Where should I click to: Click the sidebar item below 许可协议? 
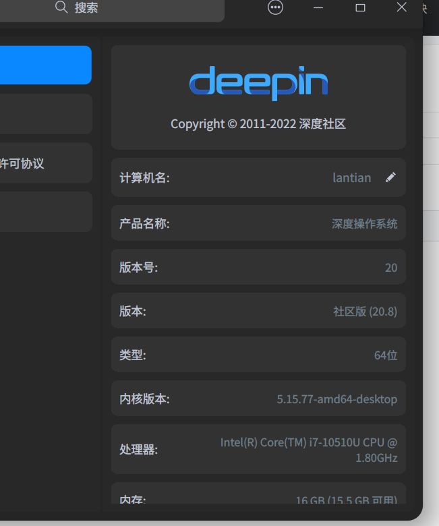click(46, 212)
